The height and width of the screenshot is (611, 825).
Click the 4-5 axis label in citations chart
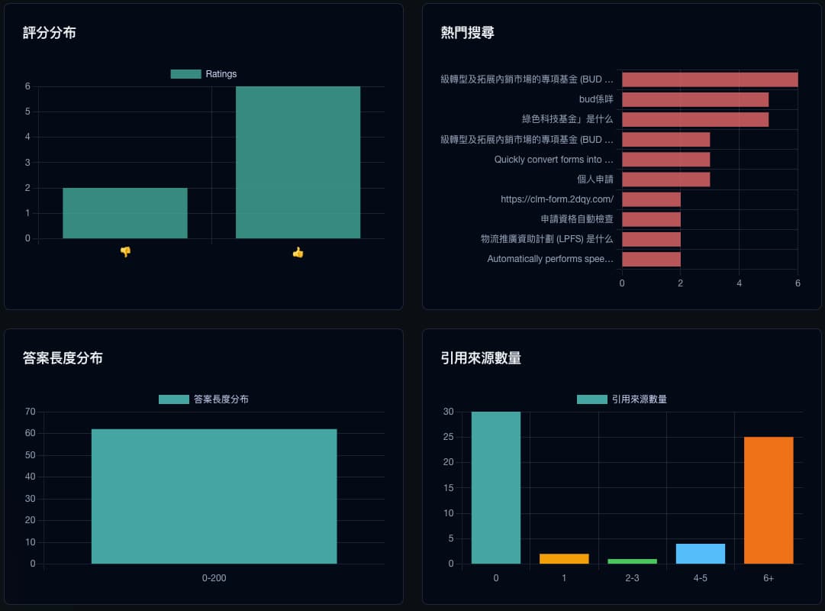coord(701,578)
